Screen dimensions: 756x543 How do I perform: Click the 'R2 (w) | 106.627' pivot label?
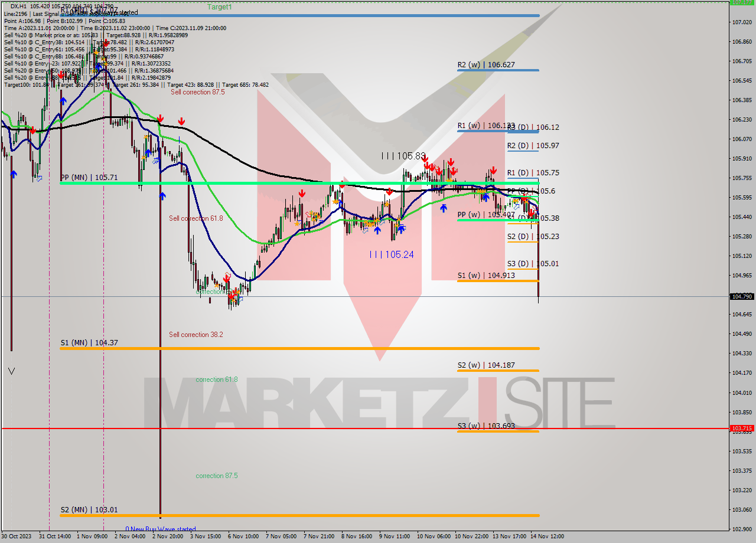[486, 65]
